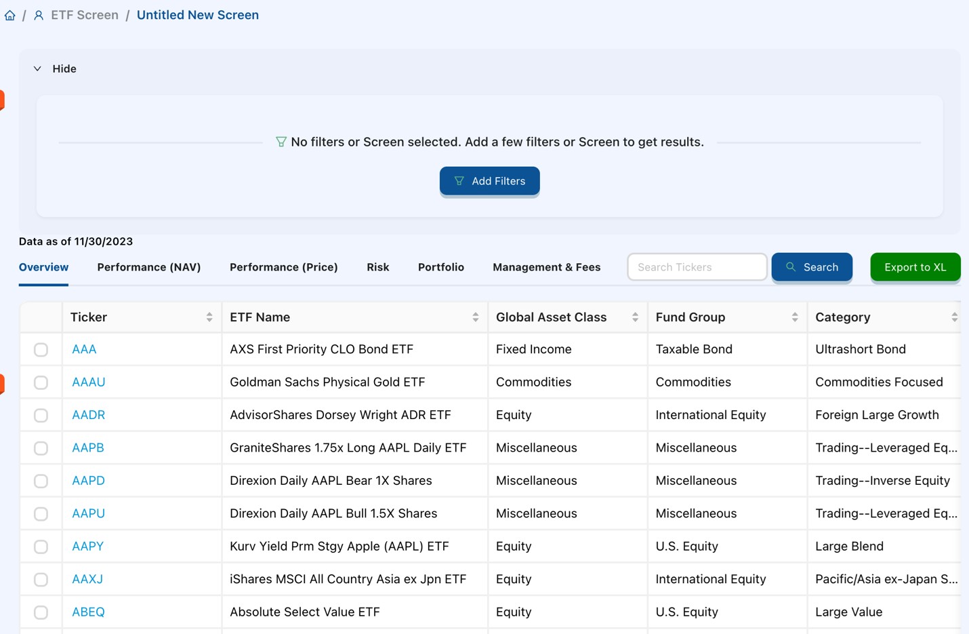Tick the checkbox for AAAU
The height and width of the screenshot is (634, 969).
click(41, 382)
